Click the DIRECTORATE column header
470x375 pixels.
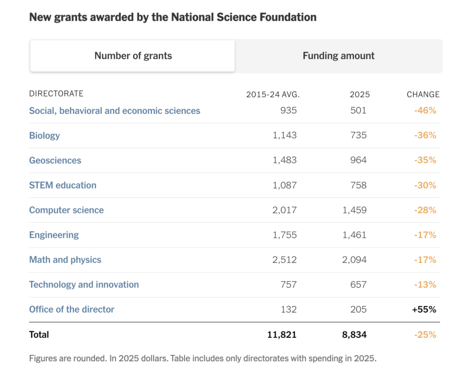coord(56,94)
